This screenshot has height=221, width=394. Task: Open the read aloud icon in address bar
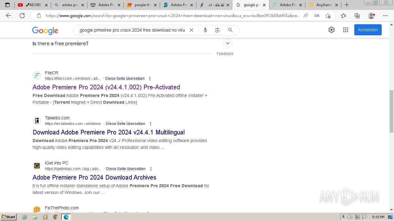click(306, 16)
